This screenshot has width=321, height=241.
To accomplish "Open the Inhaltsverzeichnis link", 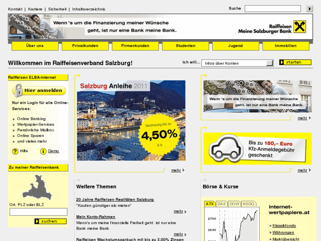I will click(89, 9).
